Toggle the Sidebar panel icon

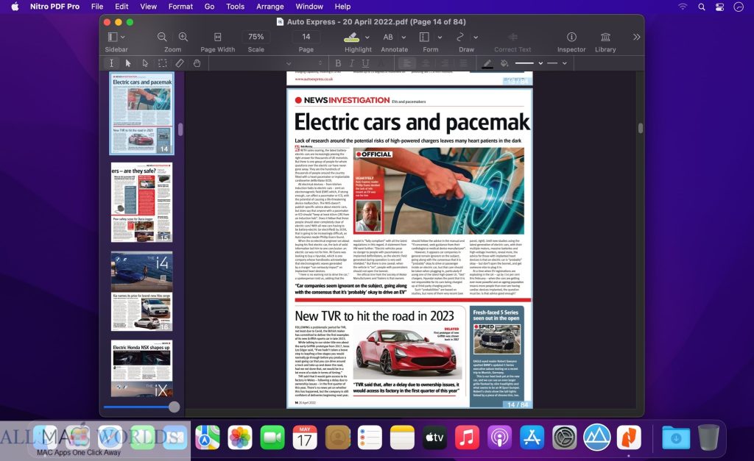click(113, 37)
